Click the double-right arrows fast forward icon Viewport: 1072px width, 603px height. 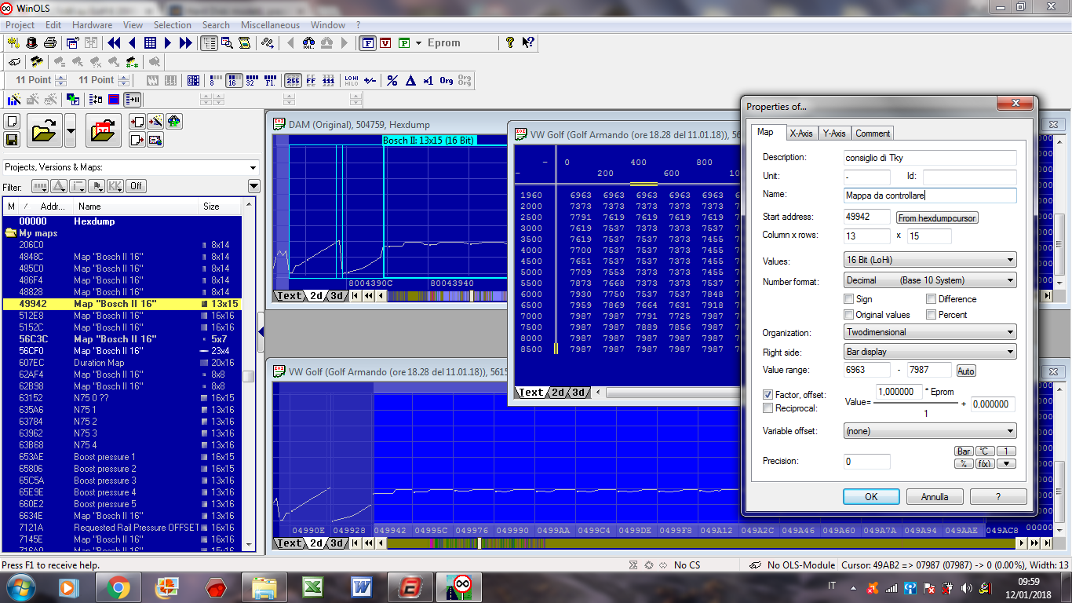[x=186, y=43]
